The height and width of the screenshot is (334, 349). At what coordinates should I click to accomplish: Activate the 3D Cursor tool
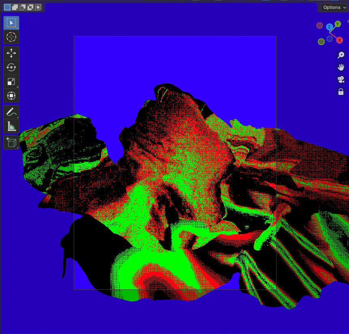coord(11,37)
